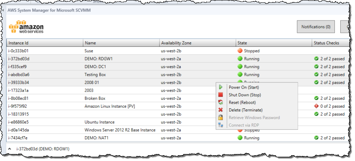Image resolution: width=355 pixels, height=161 pixels.
Task: Click the green Running dot for DEMO: DC1
Action: [x=240, y=67]
